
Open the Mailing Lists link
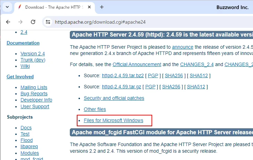coord(34,87)
